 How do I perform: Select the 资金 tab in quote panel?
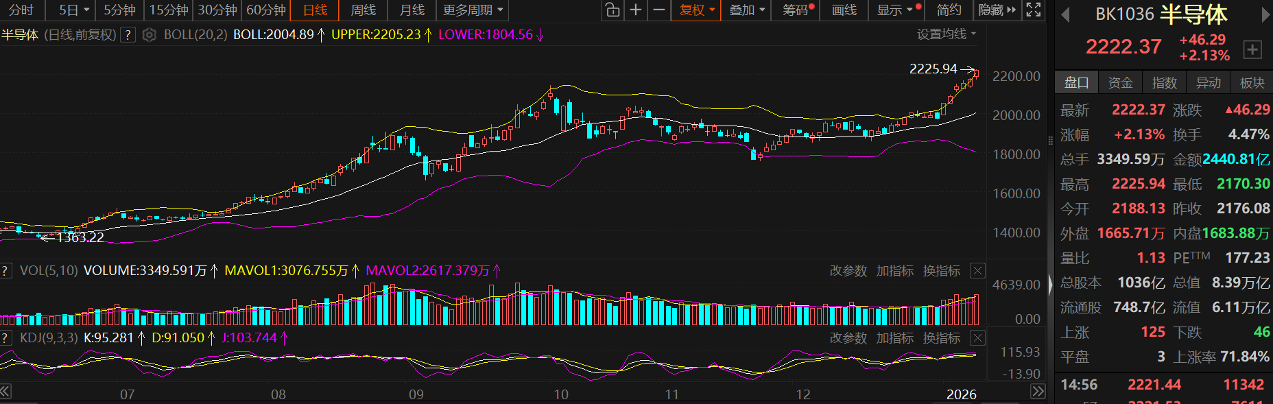pos(1120,83)
